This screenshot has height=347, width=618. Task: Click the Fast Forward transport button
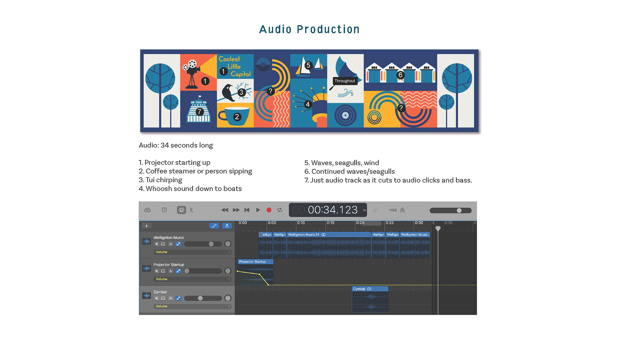(x=236, y=210)
